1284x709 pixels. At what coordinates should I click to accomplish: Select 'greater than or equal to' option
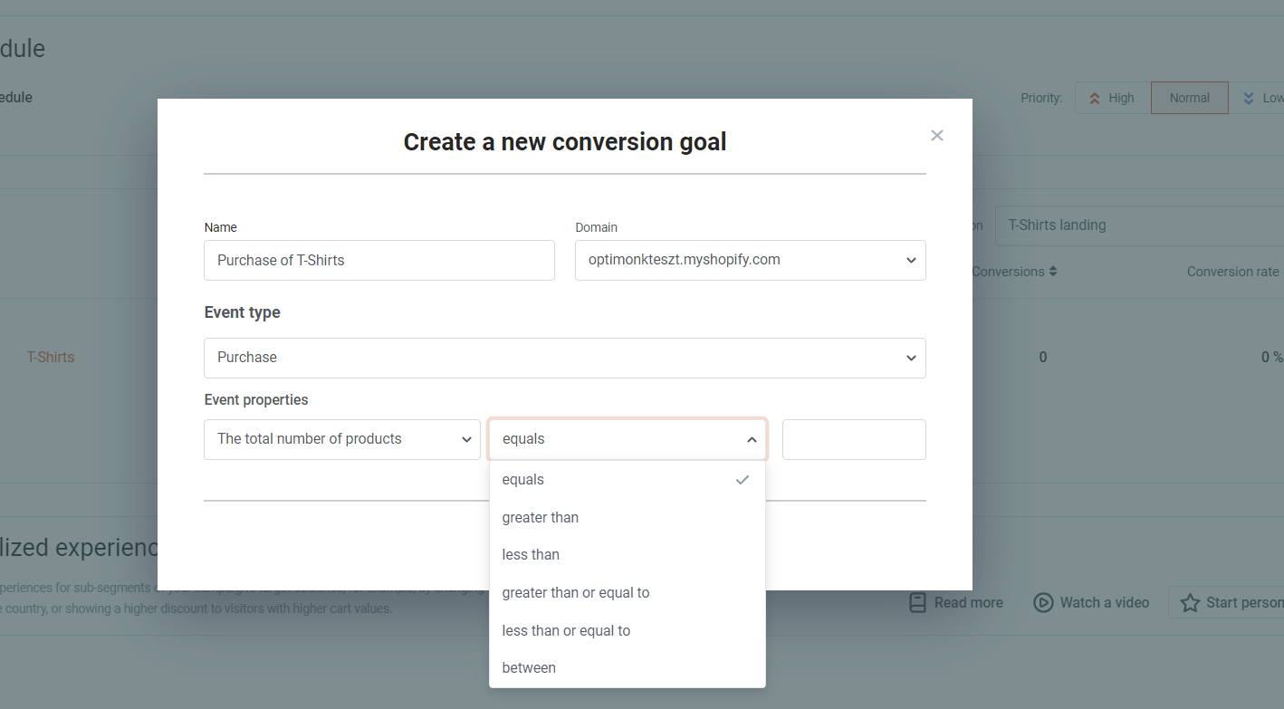[628, 592]
